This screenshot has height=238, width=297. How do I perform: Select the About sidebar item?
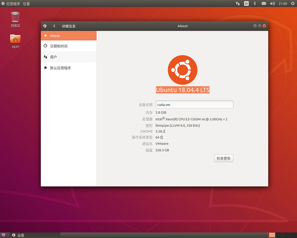point(68,36)
